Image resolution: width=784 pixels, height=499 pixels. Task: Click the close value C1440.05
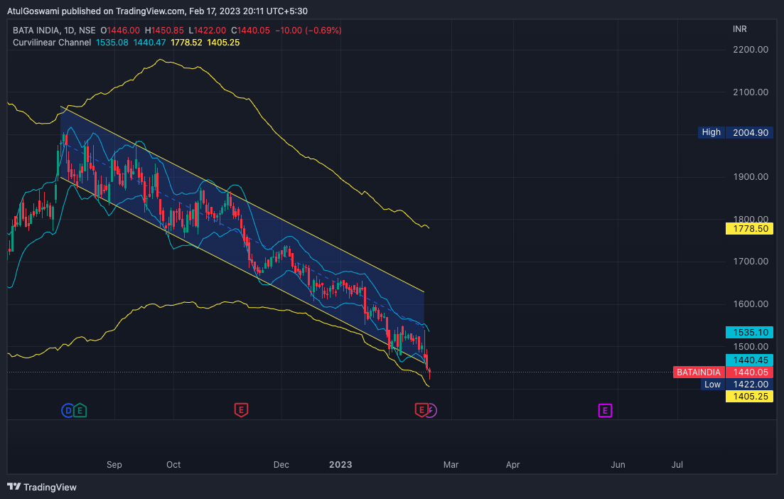(250, 31)
